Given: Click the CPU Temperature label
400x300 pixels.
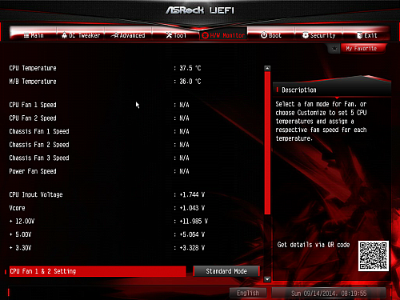Looking at the screenshot, I should click(33, 68).
